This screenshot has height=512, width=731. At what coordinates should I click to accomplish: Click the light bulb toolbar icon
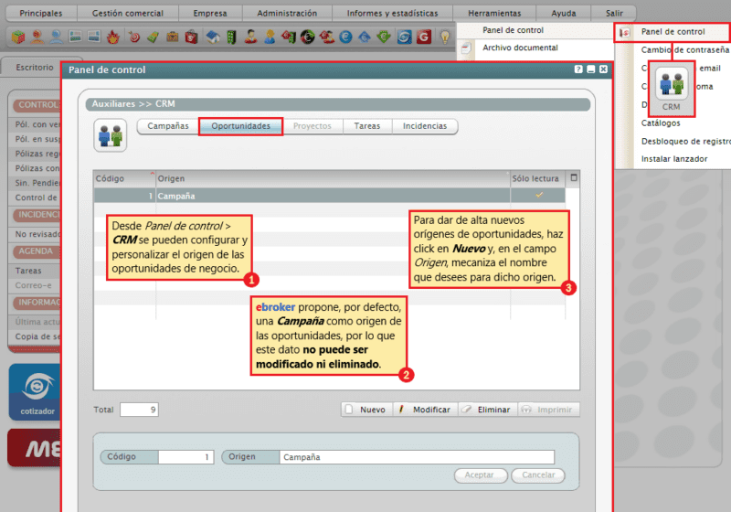coord(445,37)
